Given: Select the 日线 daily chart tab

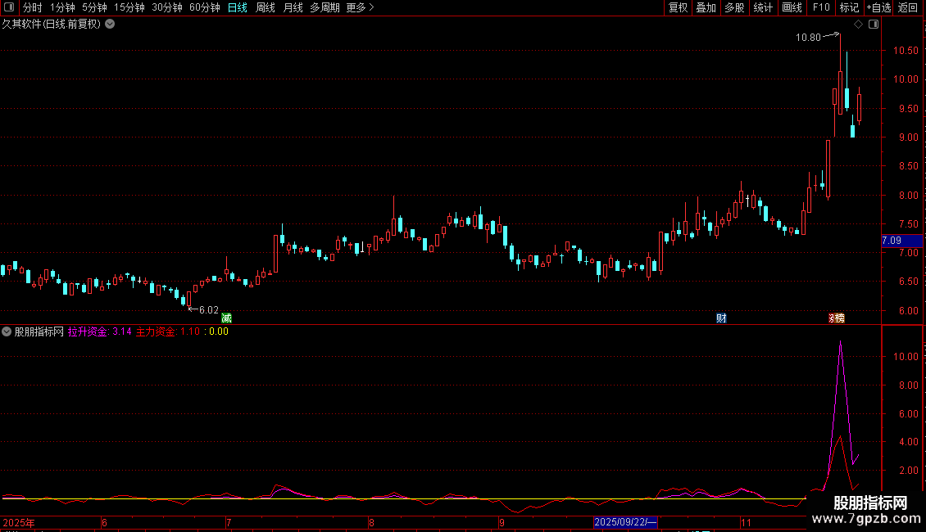Looking at the screenshot, I should coord(238,7).
